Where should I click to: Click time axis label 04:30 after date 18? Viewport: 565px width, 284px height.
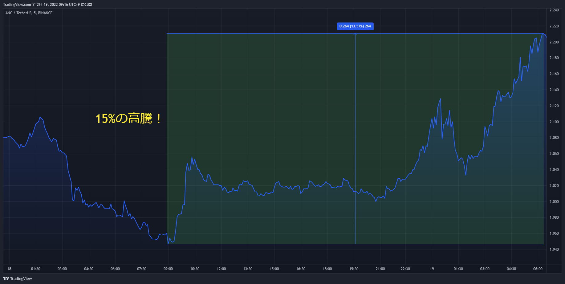click(x=89, y=269)
